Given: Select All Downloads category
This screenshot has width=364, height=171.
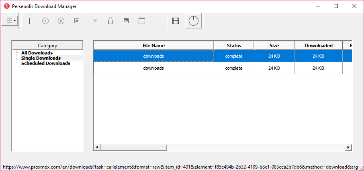Looking at the screenshot, I should click(37, 53).
